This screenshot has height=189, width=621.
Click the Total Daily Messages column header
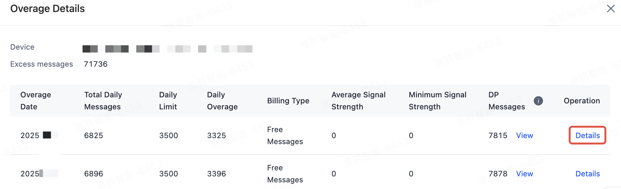pyautogui.click(x=103, y=101)
